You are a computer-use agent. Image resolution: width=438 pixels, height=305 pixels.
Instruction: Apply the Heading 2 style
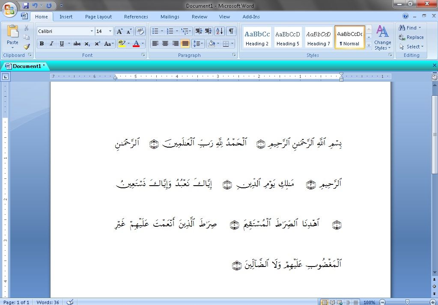click(x=256, y=37)
